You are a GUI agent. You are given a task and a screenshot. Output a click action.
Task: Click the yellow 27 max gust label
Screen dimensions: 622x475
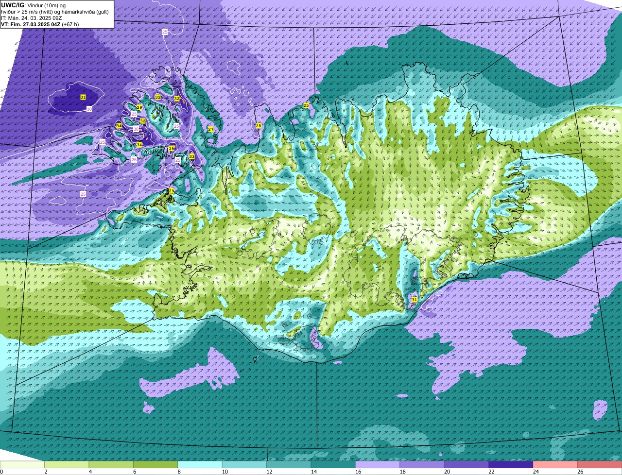tap(210, 129)
